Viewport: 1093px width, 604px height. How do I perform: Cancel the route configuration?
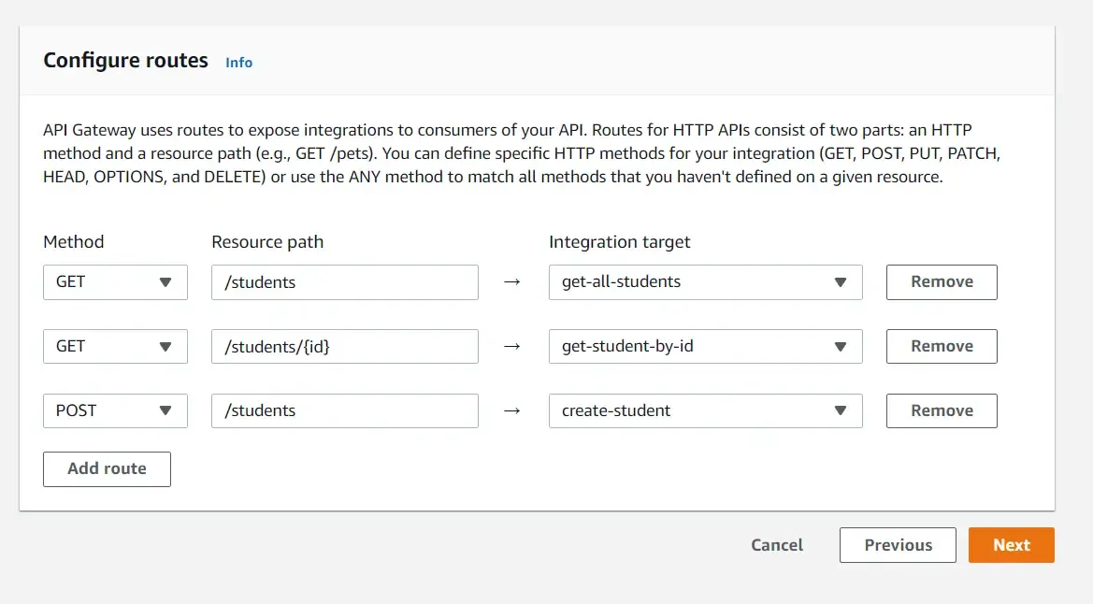point(776,544)
